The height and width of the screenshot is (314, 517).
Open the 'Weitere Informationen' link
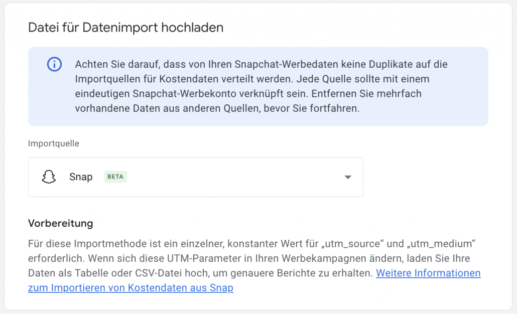tap(428, 273)
